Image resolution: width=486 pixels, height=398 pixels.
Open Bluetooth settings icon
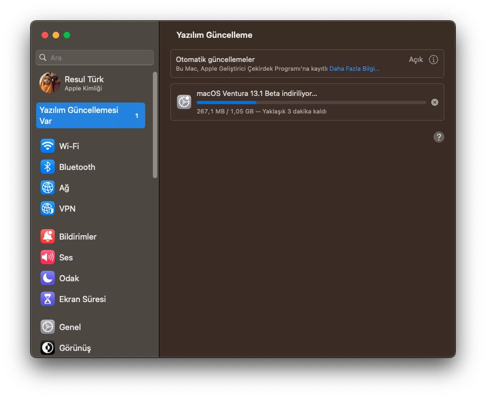click(48, 167)
